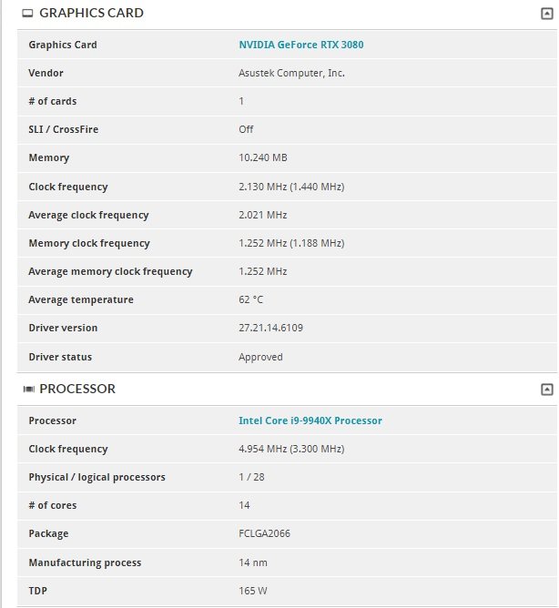Collapse the Processor section

pos(546,390)
